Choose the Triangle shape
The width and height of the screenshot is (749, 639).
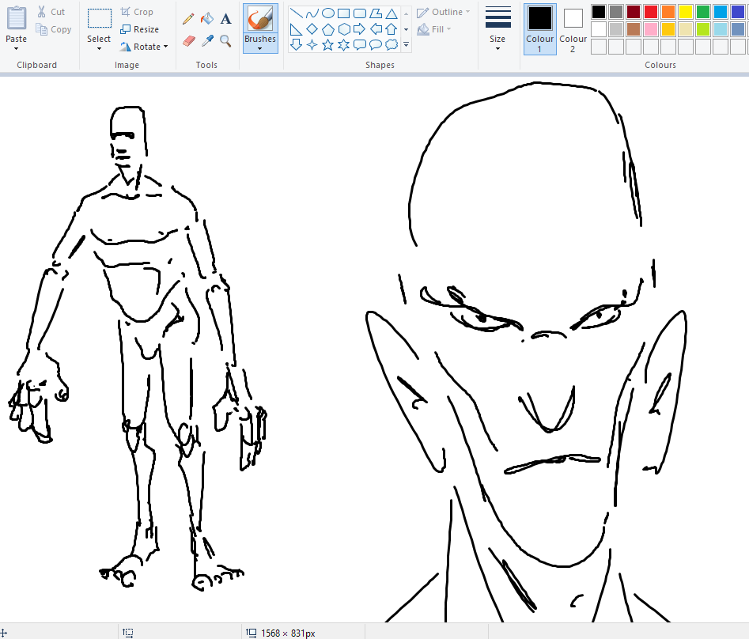(392, 13)
